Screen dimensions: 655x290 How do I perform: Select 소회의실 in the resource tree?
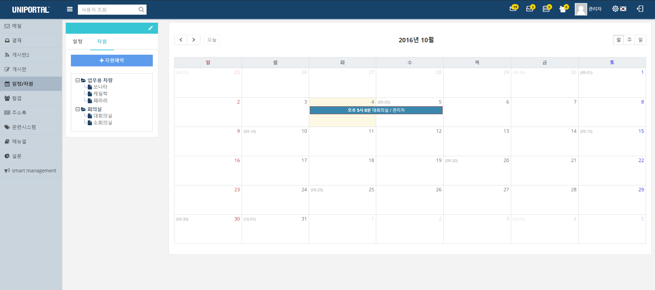point(103,123)
